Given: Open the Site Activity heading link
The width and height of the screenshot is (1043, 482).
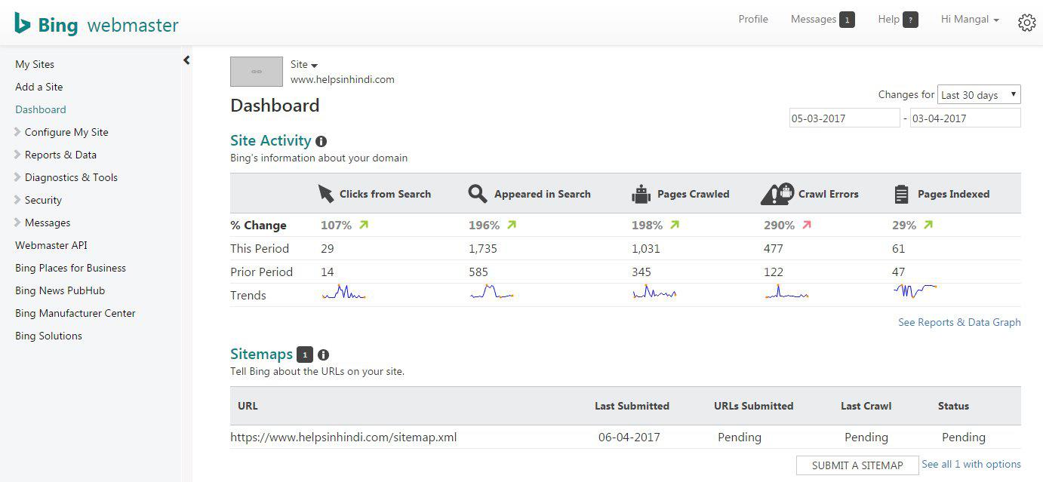Looking at the screenshot, I should [271, 140].
